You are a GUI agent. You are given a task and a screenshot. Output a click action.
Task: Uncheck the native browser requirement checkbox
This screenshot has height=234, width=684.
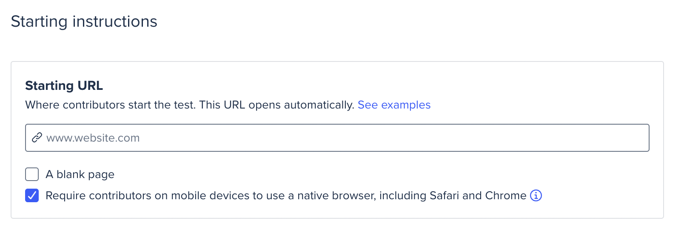32,195
